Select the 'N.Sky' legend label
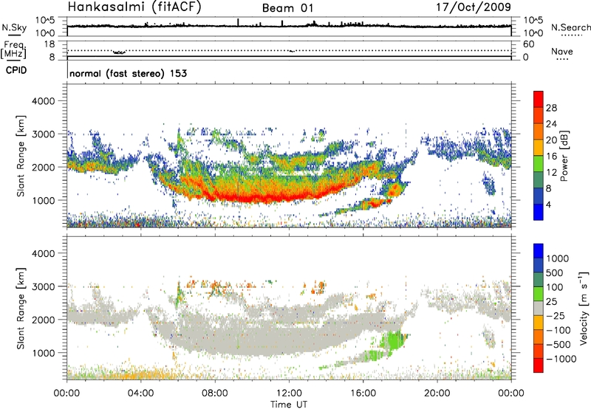 14,27
